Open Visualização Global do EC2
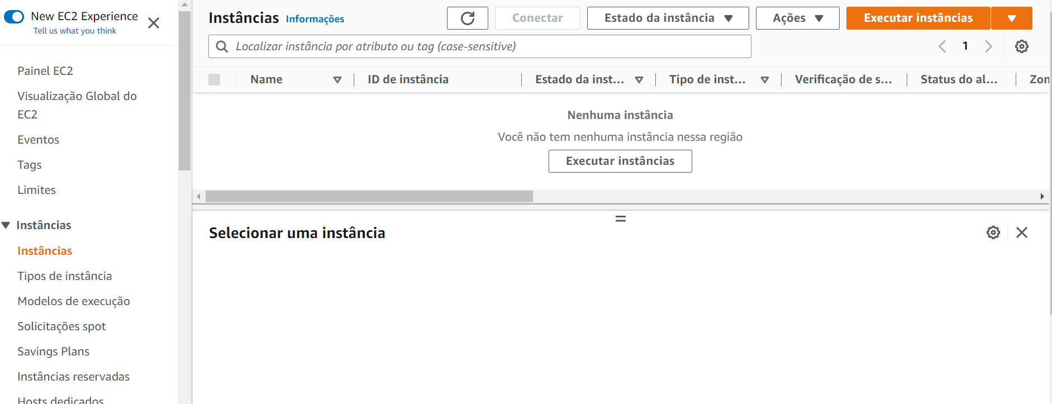This screenshot has height=404, width=1052. point(77,105)
